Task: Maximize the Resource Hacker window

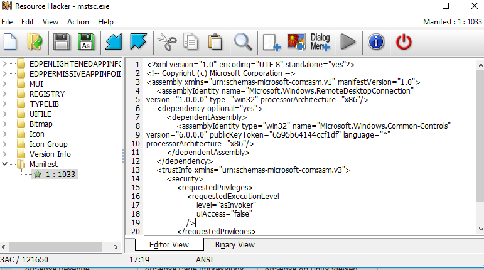Action: (446, 6)
